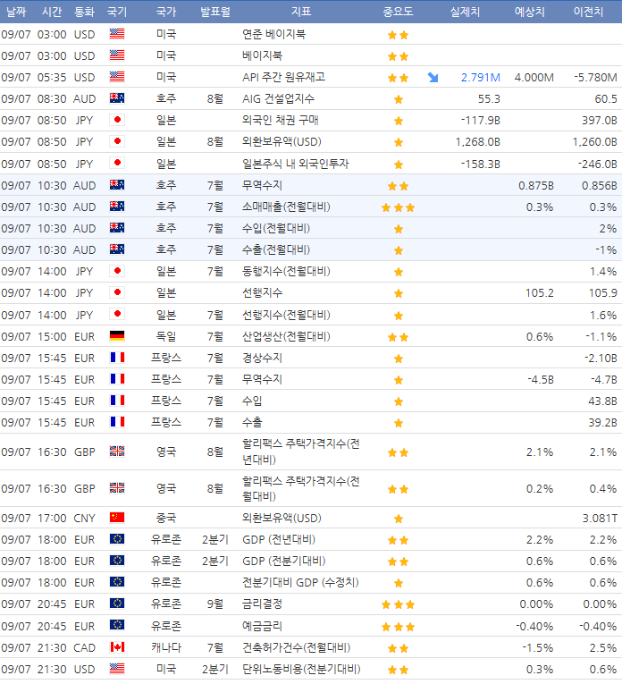Click the blue down arrow beside 2.791M

click(x=433, y=78)
